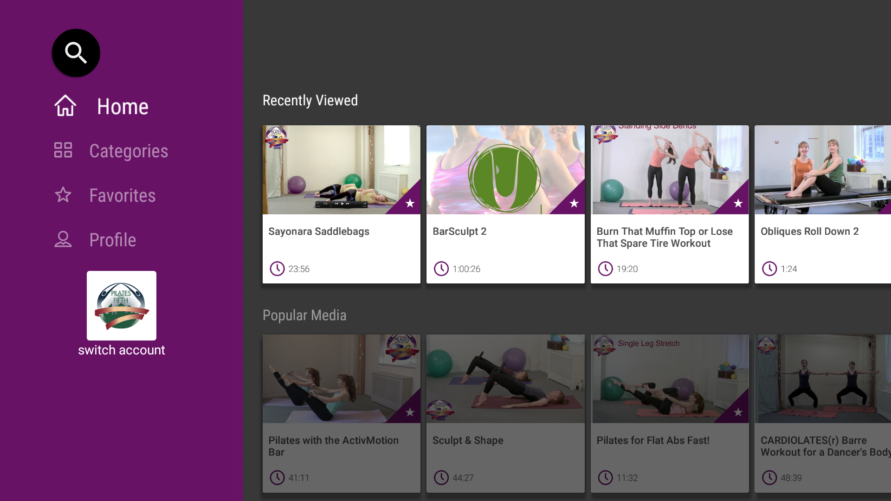Toggle the favorite star on Pilates for Flat Abs Fast
This screenshot has height=501, width=891.
[x=738, y=412]
